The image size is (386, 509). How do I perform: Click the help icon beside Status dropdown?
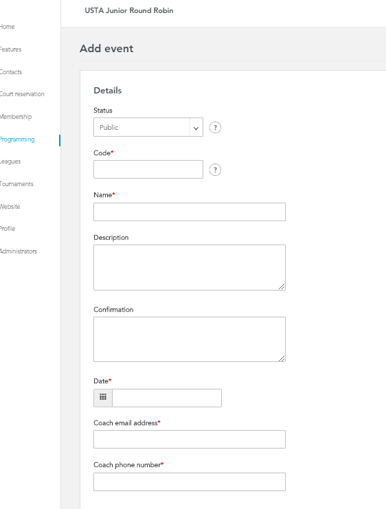point(215,127)
